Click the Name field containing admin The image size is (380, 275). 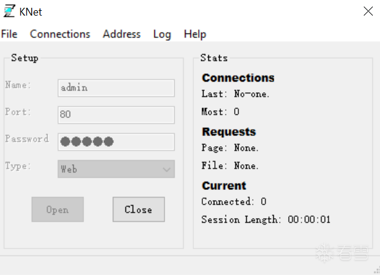click(x=116, y=88)
